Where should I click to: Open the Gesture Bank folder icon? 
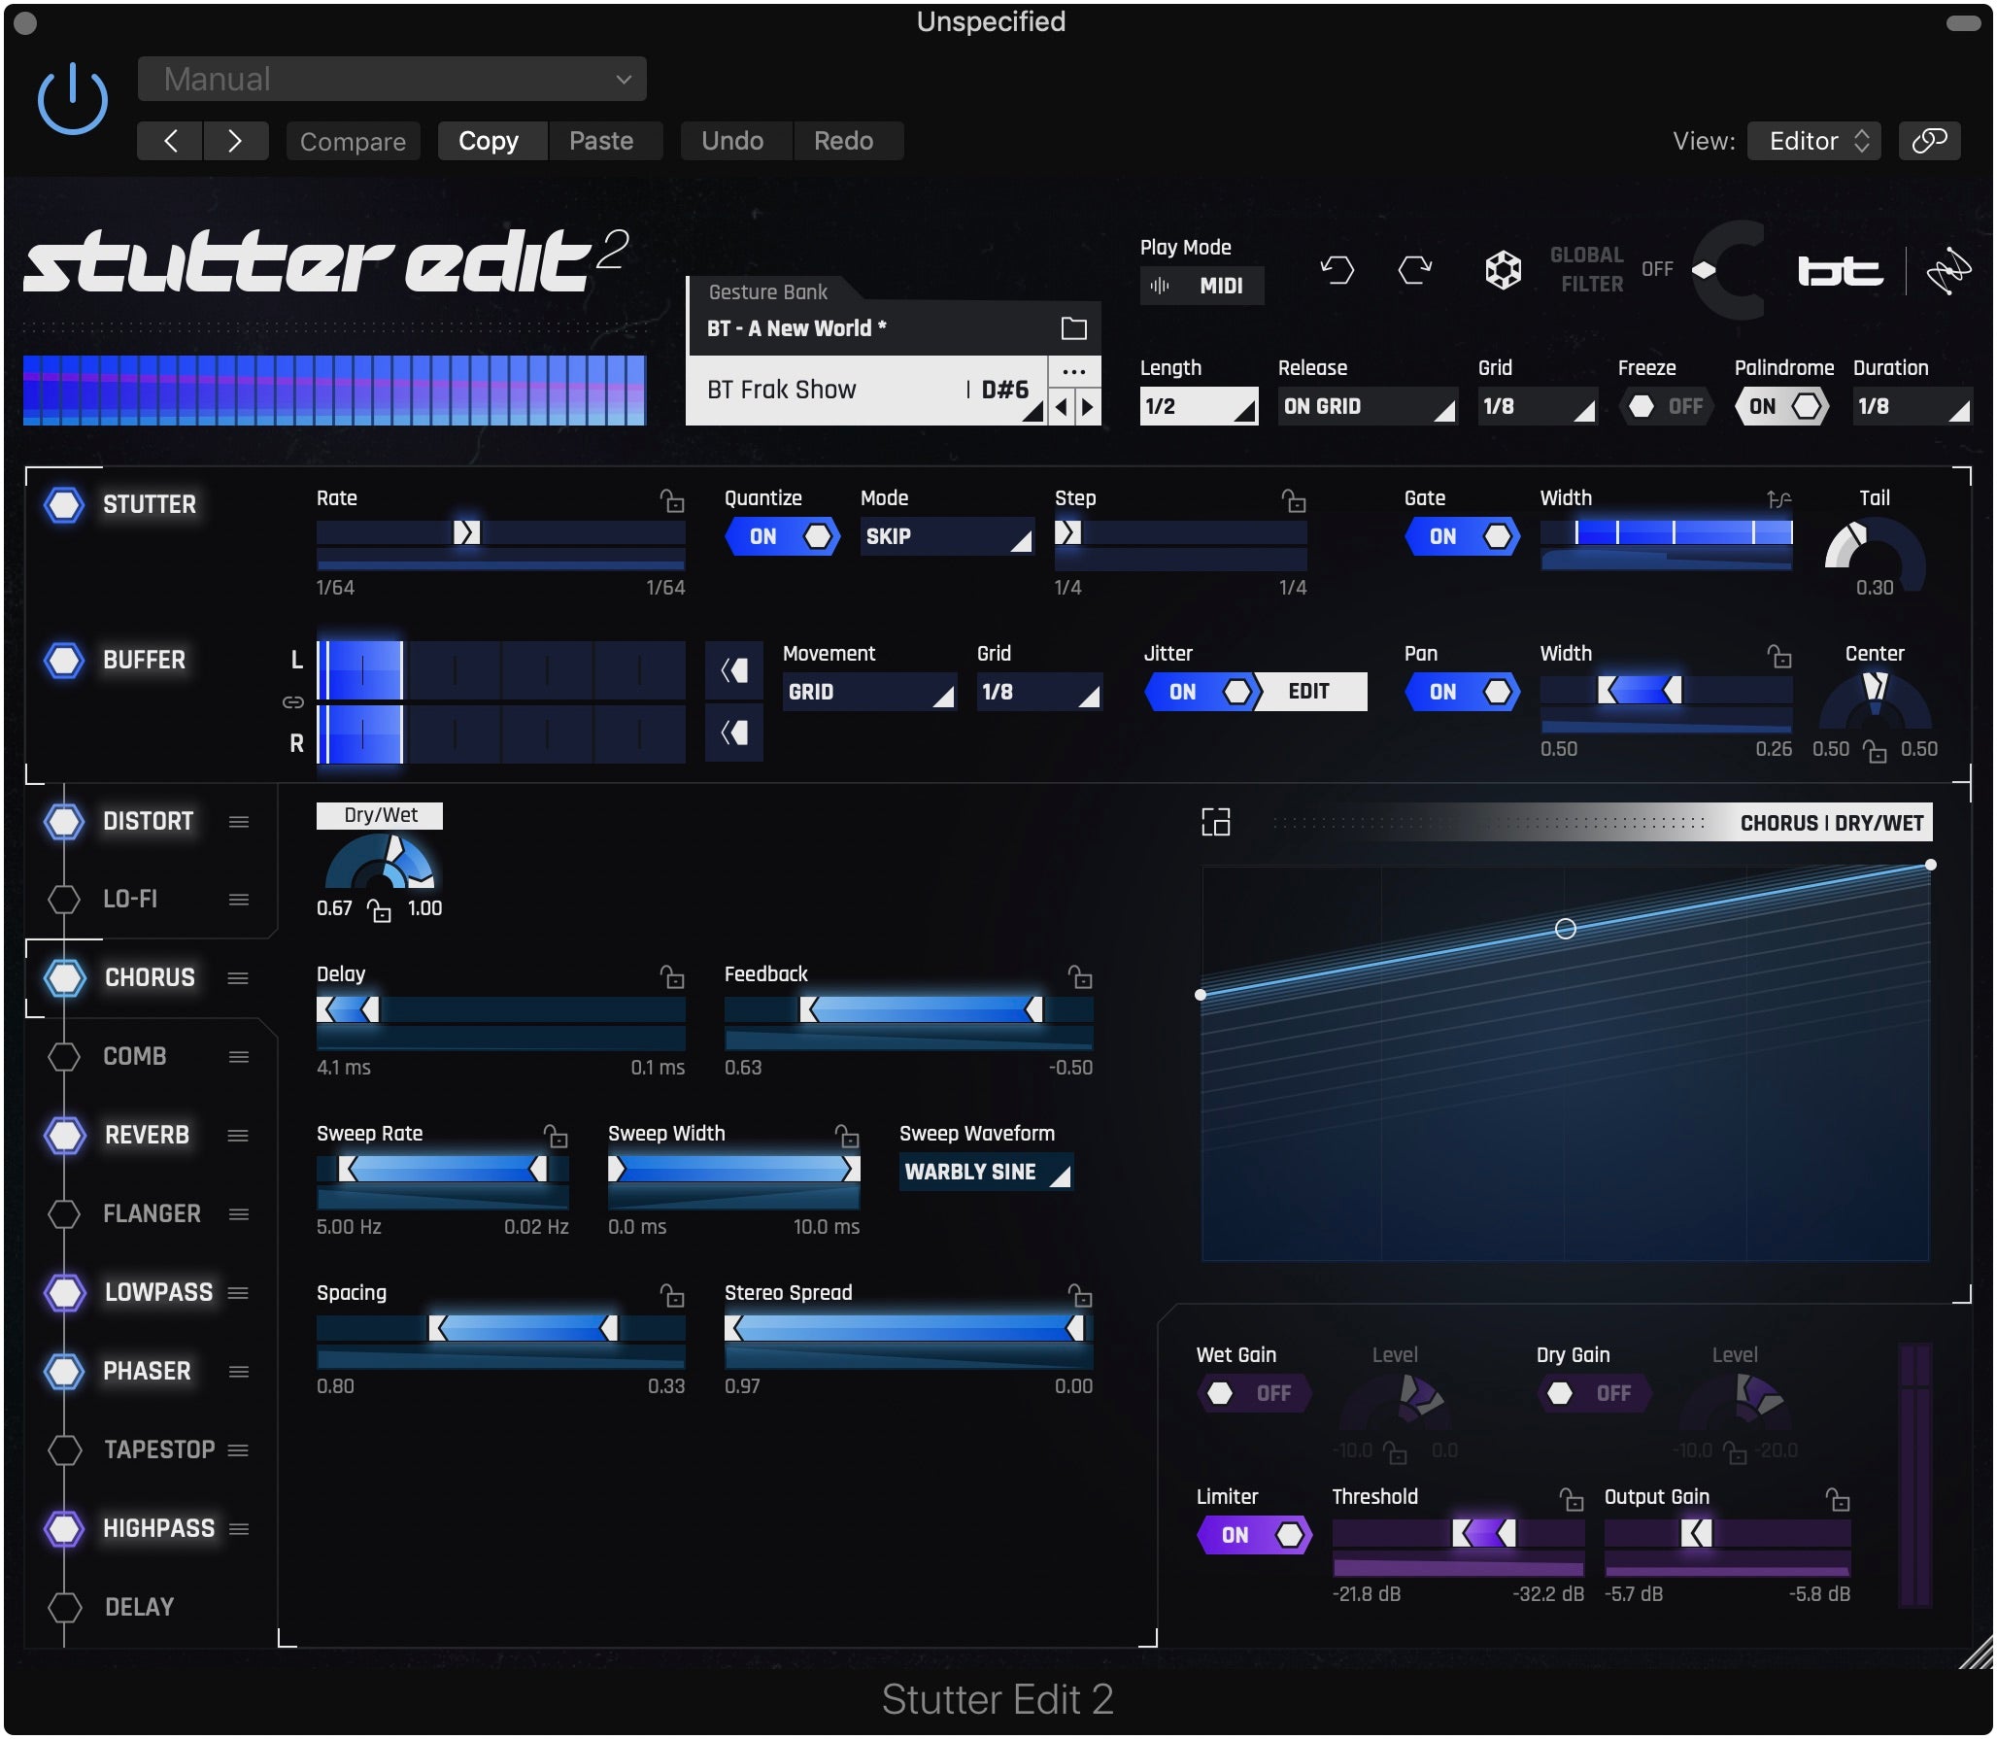pos(1073,327)
